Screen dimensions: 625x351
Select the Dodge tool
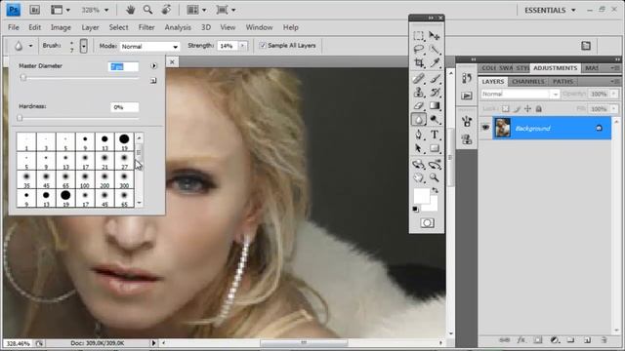434,119
